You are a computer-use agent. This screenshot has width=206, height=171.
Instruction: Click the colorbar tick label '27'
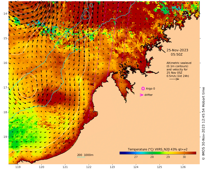(136, 157)
